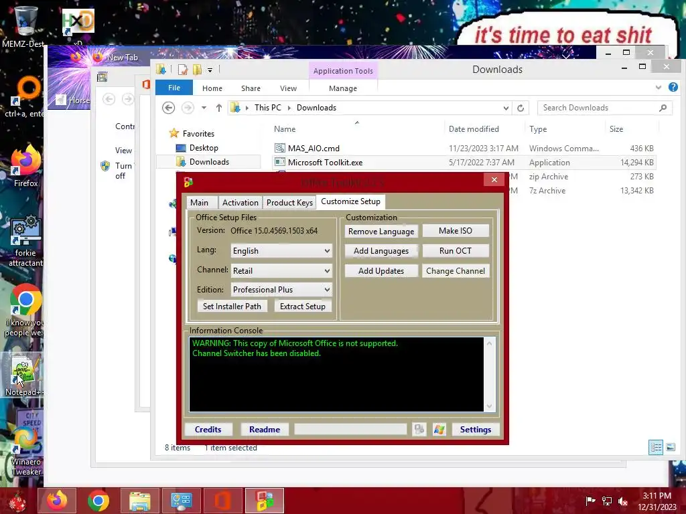The width and height of the screenshot is (686, 514).
Task: Select the Firefox desktop shortcut
Action: click(25, 166)
